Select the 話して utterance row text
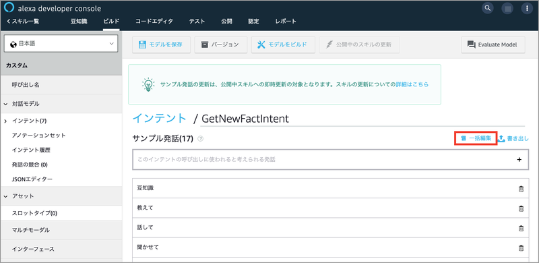This screenshot has height=263, width=539. 146,227
